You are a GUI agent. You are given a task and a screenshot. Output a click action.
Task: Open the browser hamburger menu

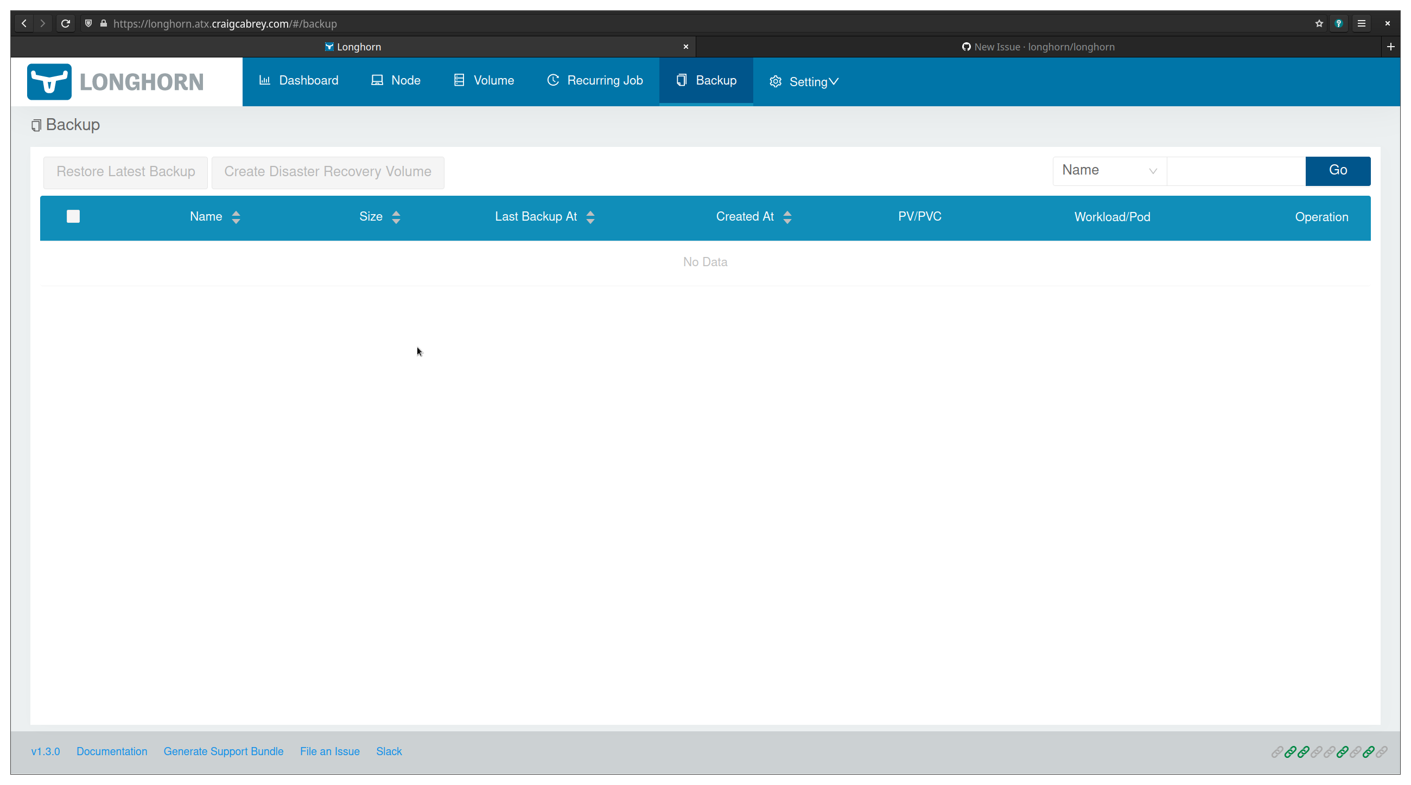point(1362,23)
